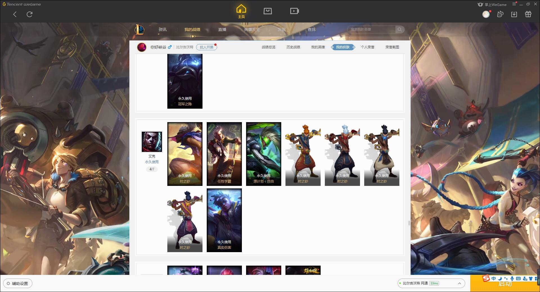This screenshot has width=540, height=292.
Task: Open the 历史战绩 sub-tab
Action: click(x=293, y=47)
